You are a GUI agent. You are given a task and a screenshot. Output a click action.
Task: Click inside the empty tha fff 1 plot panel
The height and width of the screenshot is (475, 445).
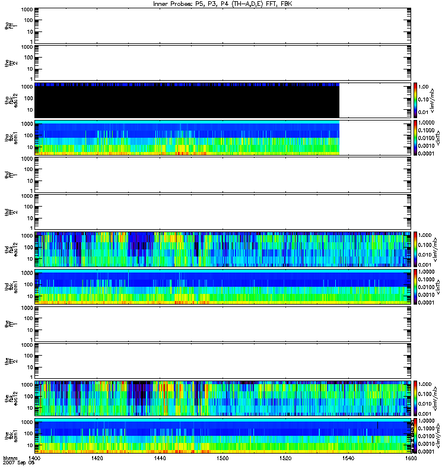pyautogui.click(x=223, y=26)
